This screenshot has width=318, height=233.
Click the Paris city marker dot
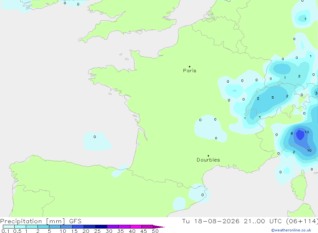pyautogui.click(x=190, y=66)
